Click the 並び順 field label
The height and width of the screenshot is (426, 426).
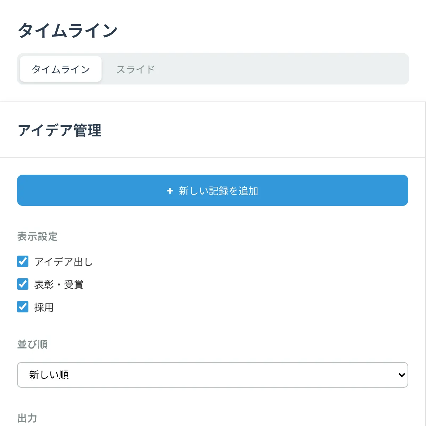(x=32, y=344)
